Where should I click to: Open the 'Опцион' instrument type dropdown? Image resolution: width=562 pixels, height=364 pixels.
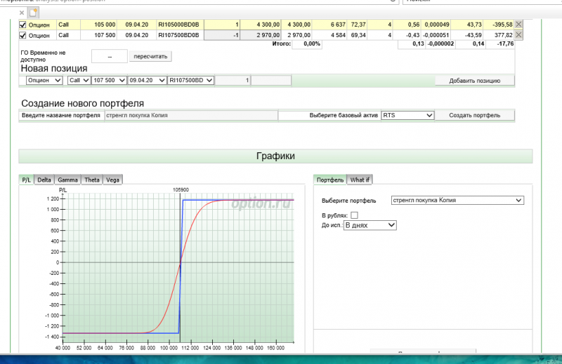tap(44, 80)
